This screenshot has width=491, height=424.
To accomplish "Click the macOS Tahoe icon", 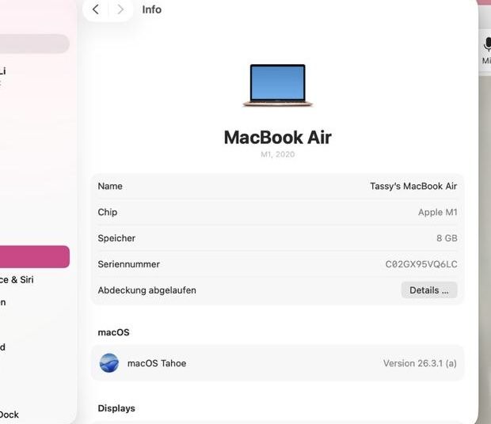I will (x=109, y=363).
